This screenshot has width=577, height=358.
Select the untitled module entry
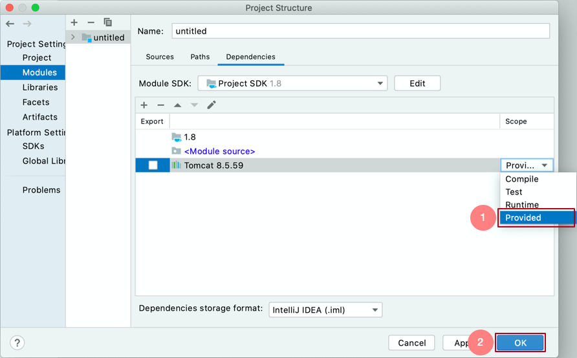click(98, 37)
